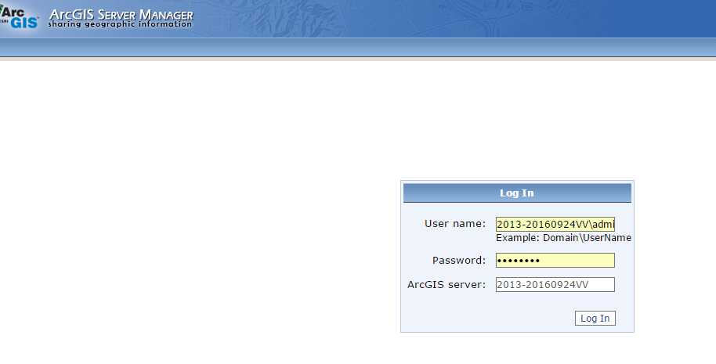The width and height of the screenshot is (716, 364).
Task: Click the ArcGIS logo in header
Action: (x=19, y=16)
